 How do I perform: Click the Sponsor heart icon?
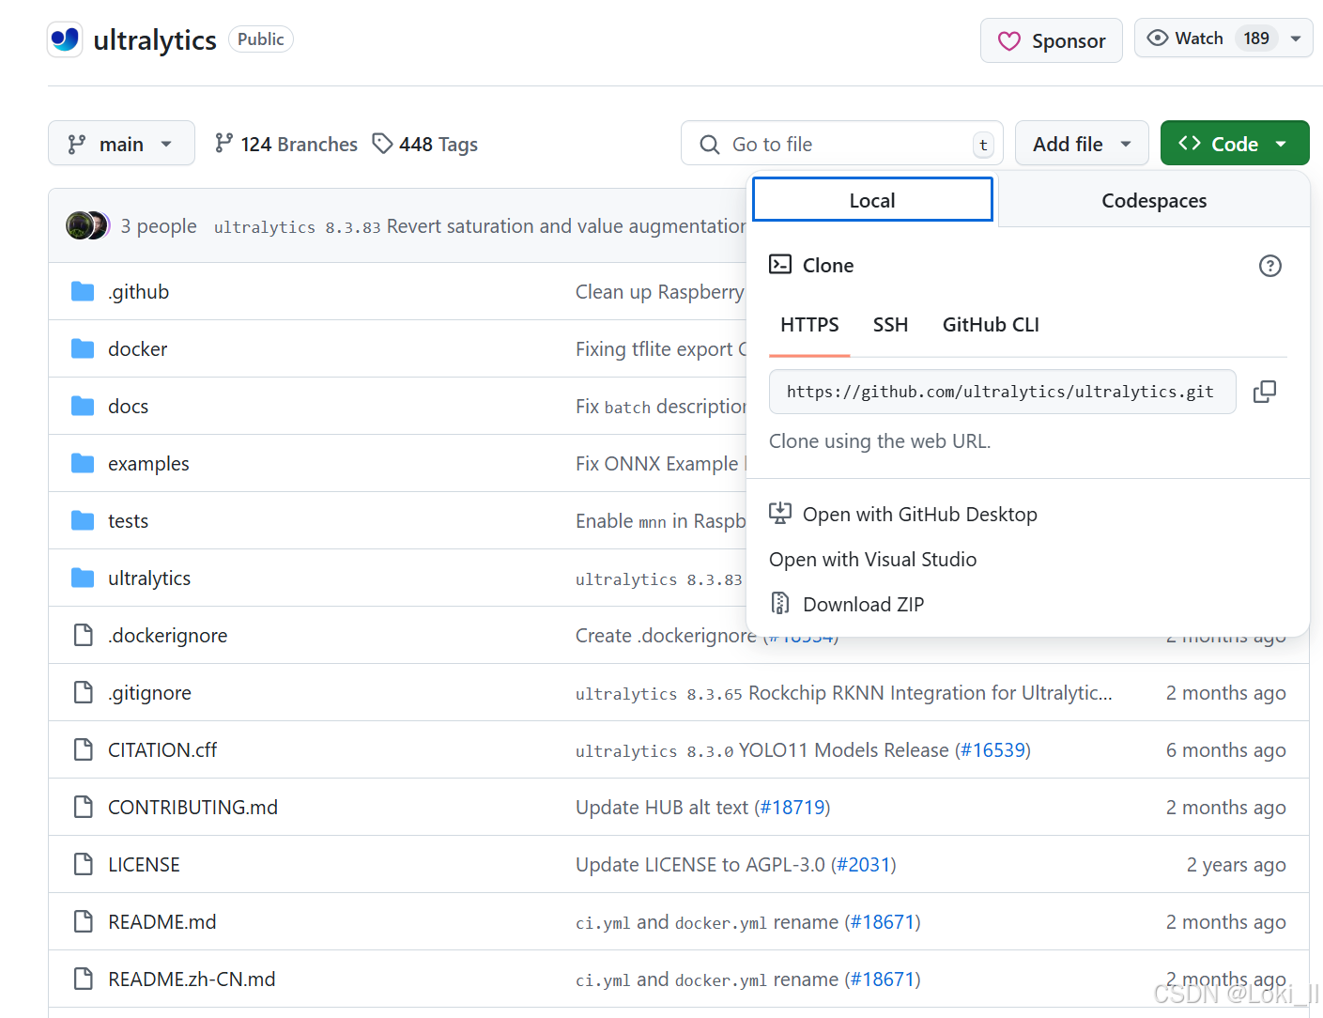(x=1009, y=41)
